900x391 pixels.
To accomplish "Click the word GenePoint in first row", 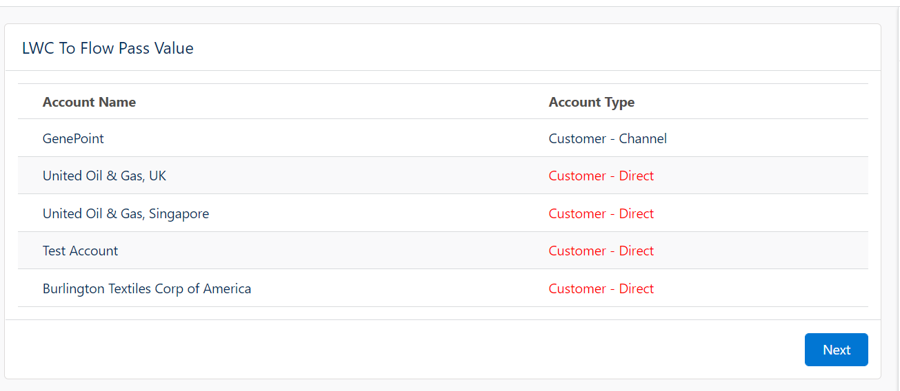I will 73,138.
